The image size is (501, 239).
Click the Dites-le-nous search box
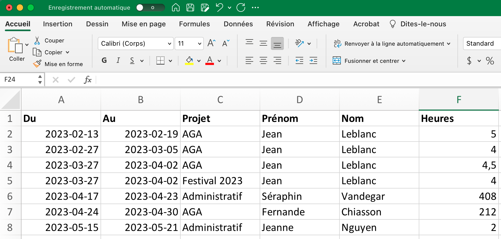coord(418,24)
